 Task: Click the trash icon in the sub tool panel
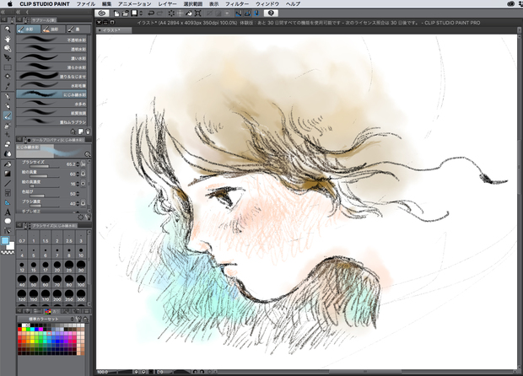pyautogui.click(x=88, y=132)
